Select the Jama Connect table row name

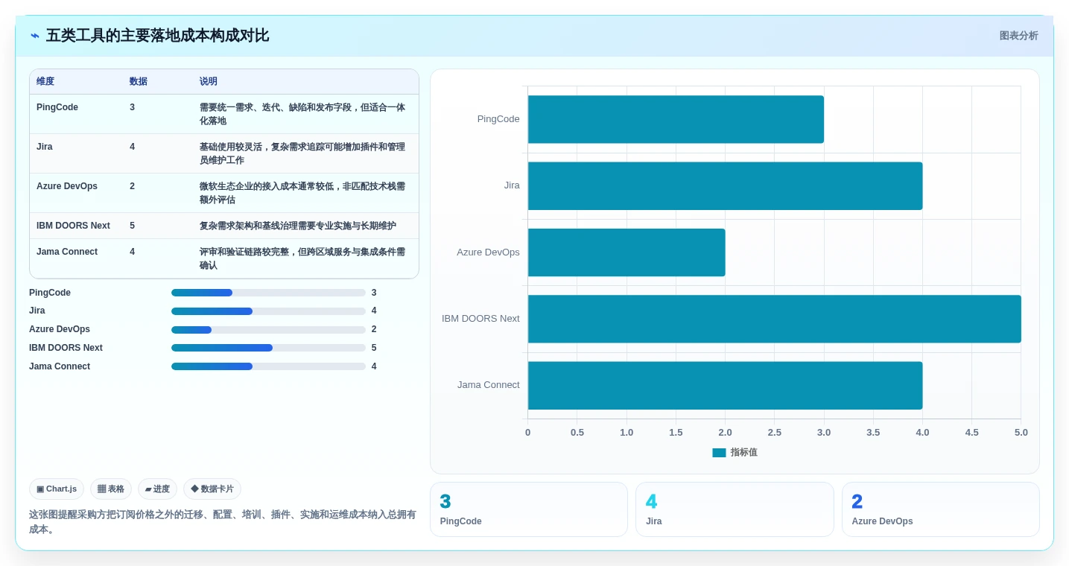click(67, 252)
